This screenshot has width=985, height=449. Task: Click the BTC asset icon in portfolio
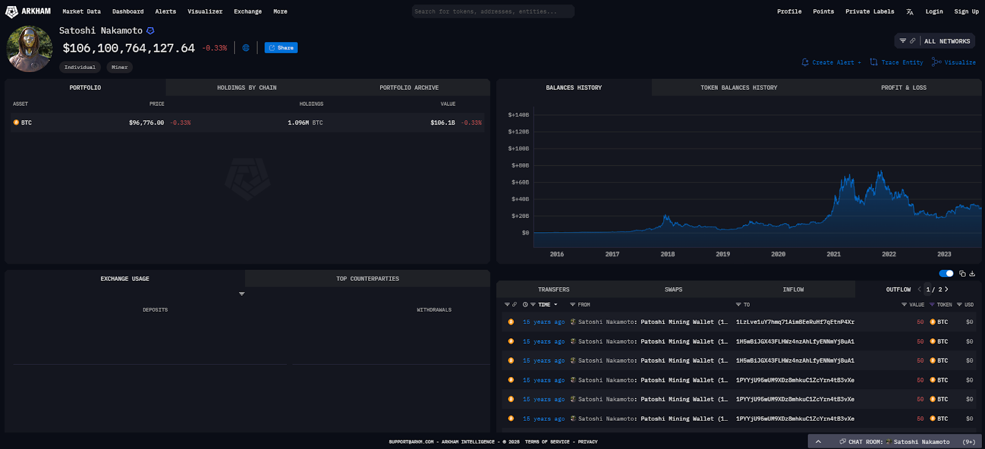(16, 123)
